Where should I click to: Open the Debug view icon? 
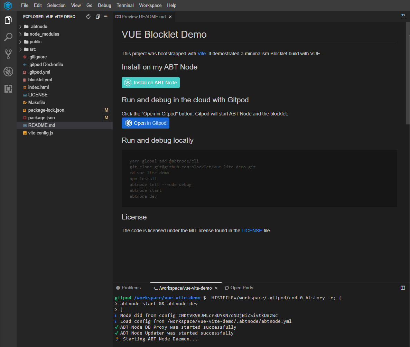click(x=8, y=72)
